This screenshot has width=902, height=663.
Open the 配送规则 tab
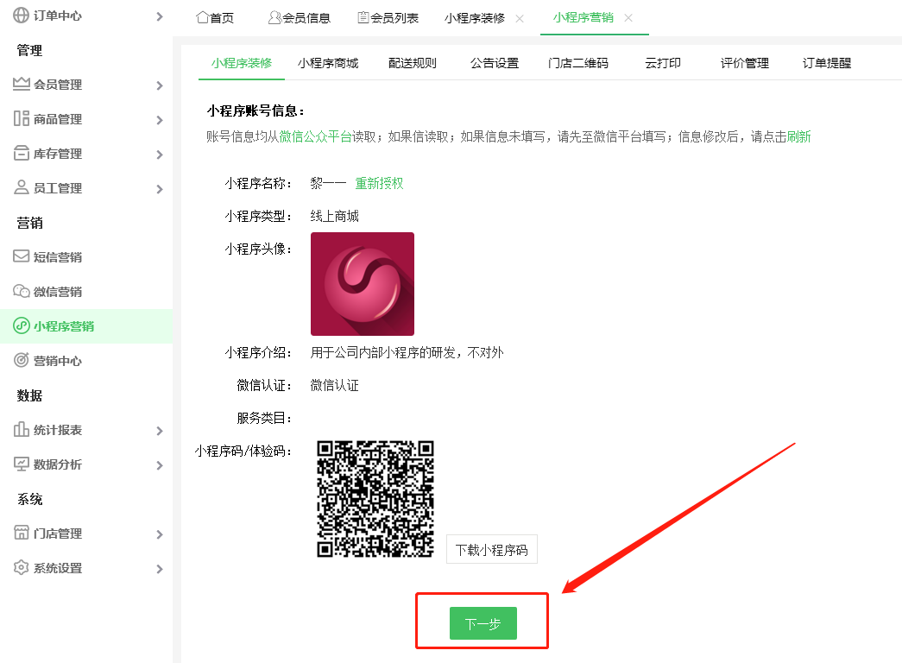(413, 62)
